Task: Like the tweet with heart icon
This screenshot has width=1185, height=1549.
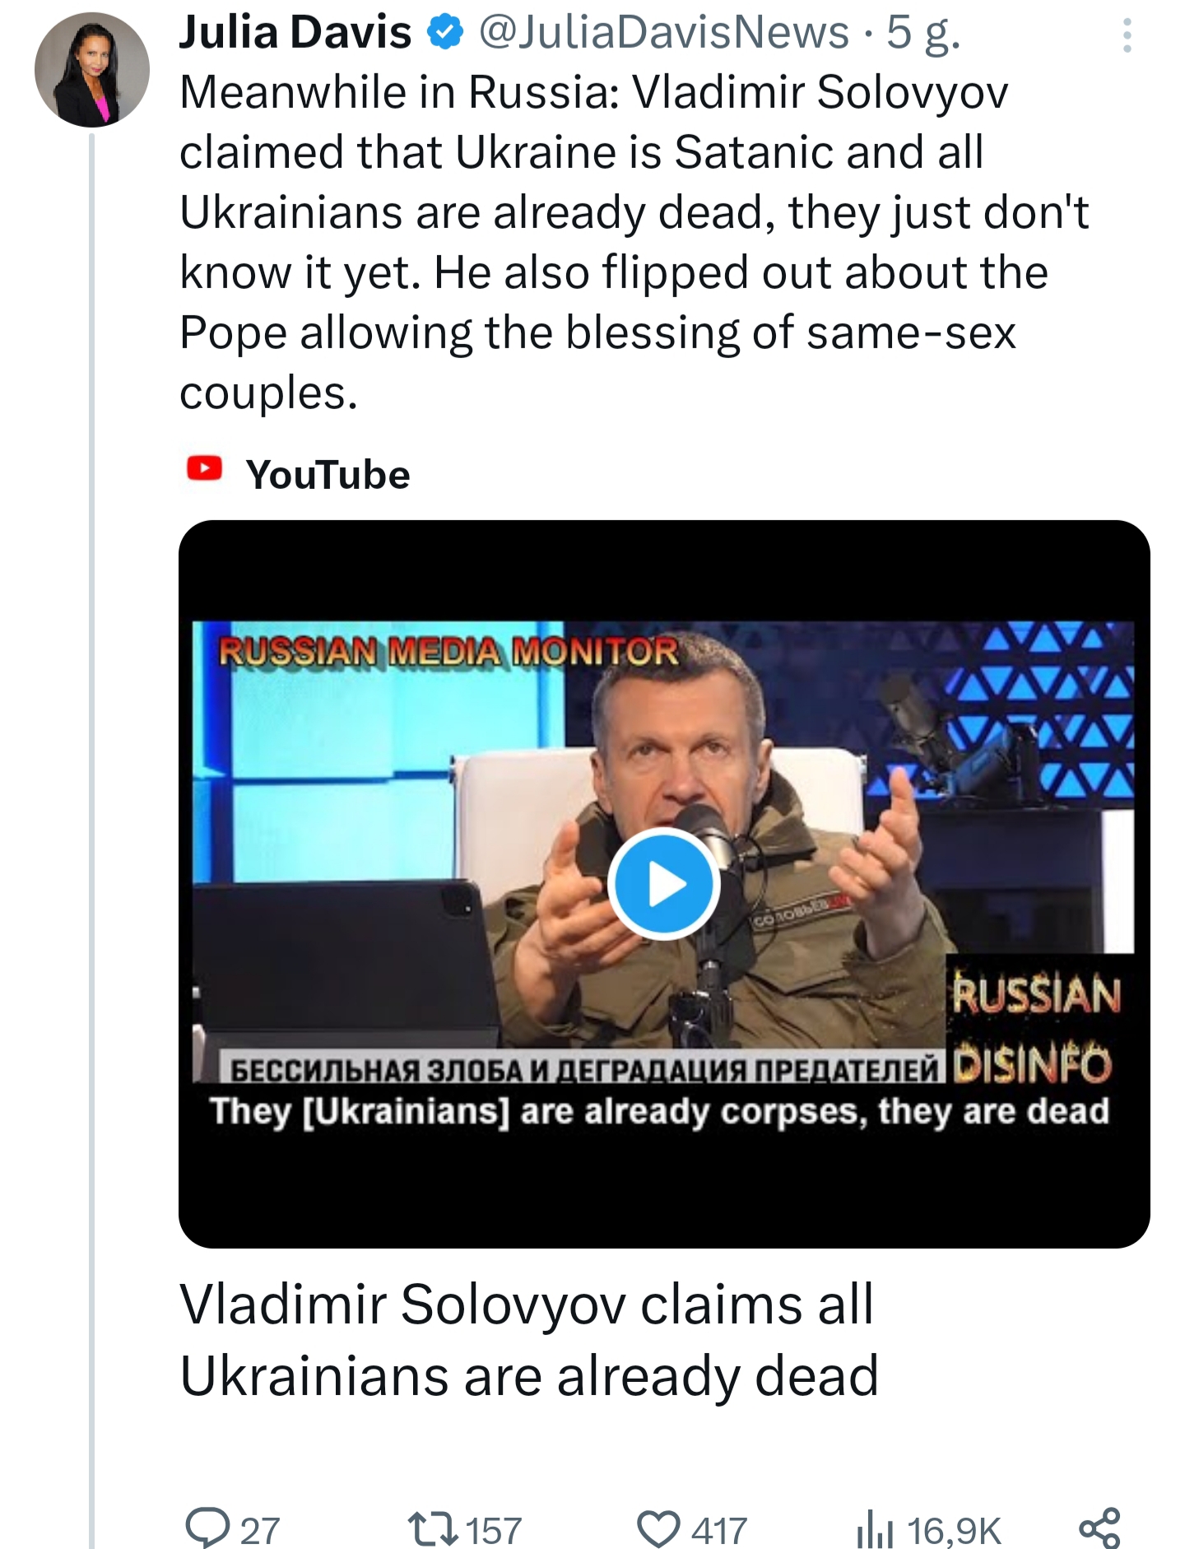Action: coord(659,1529)
